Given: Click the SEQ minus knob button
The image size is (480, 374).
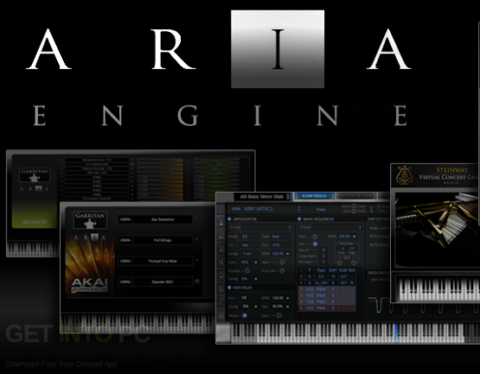Looking at the screenshot, I should point(354,263).
